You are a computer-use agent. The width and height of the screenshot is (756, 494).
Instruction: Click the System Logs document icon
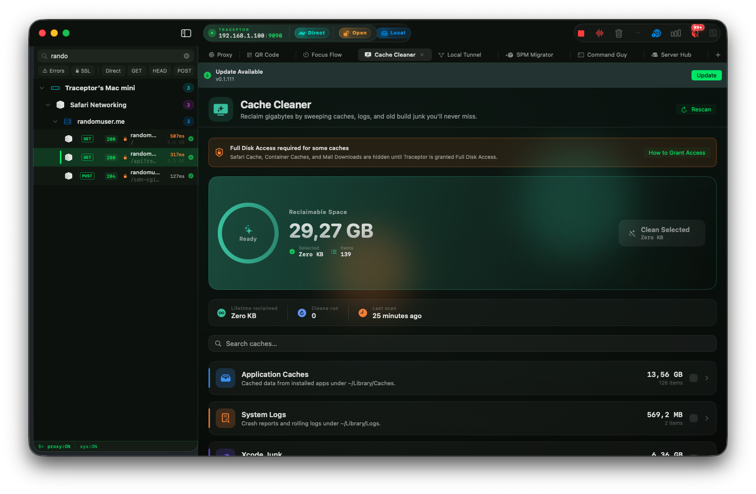tap(226, 418)
